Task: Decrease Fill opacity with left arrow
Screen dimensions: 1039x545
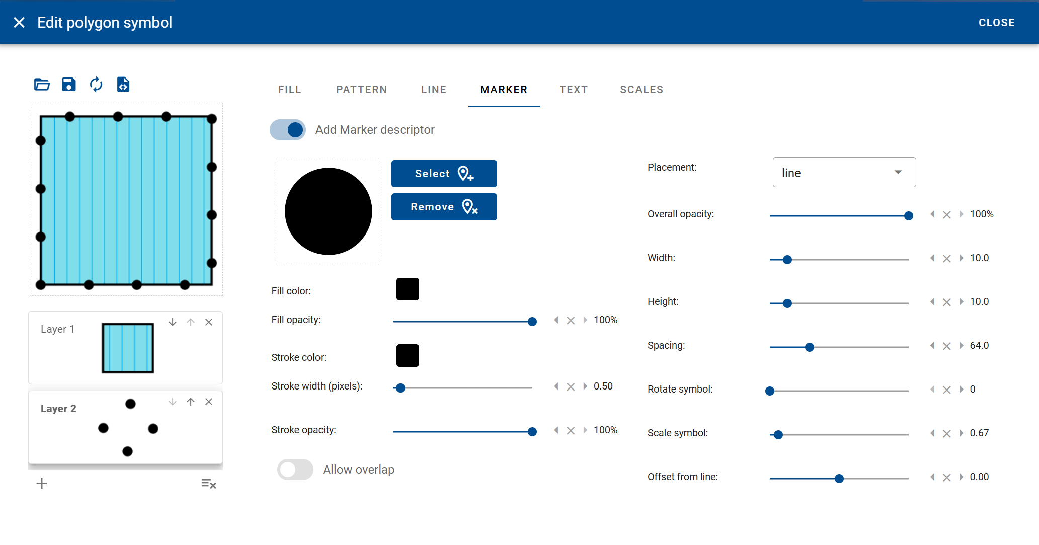Action: (556, 320)
